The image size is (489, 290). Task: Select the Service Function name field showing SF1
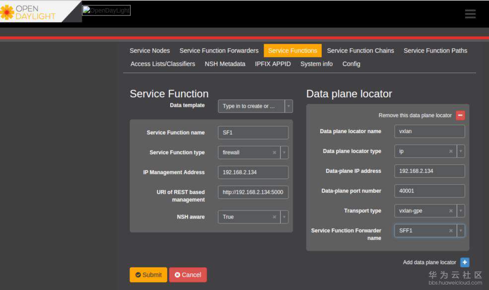pyautogui.click(x=253, y=133)
